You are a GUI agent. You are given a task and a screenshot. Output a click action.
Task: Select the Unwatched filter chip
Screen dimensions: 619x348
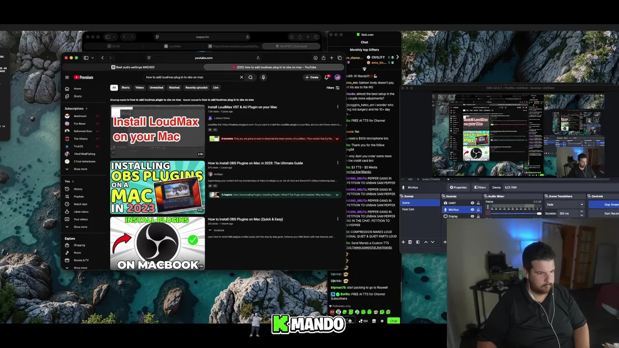156,87
